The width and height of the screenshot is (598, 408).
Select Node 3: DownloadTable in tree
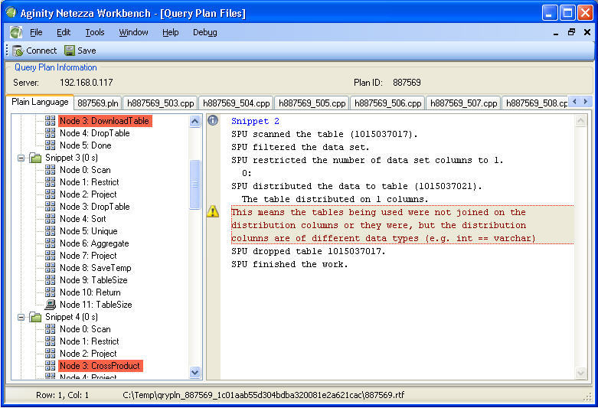click(104, 121)
